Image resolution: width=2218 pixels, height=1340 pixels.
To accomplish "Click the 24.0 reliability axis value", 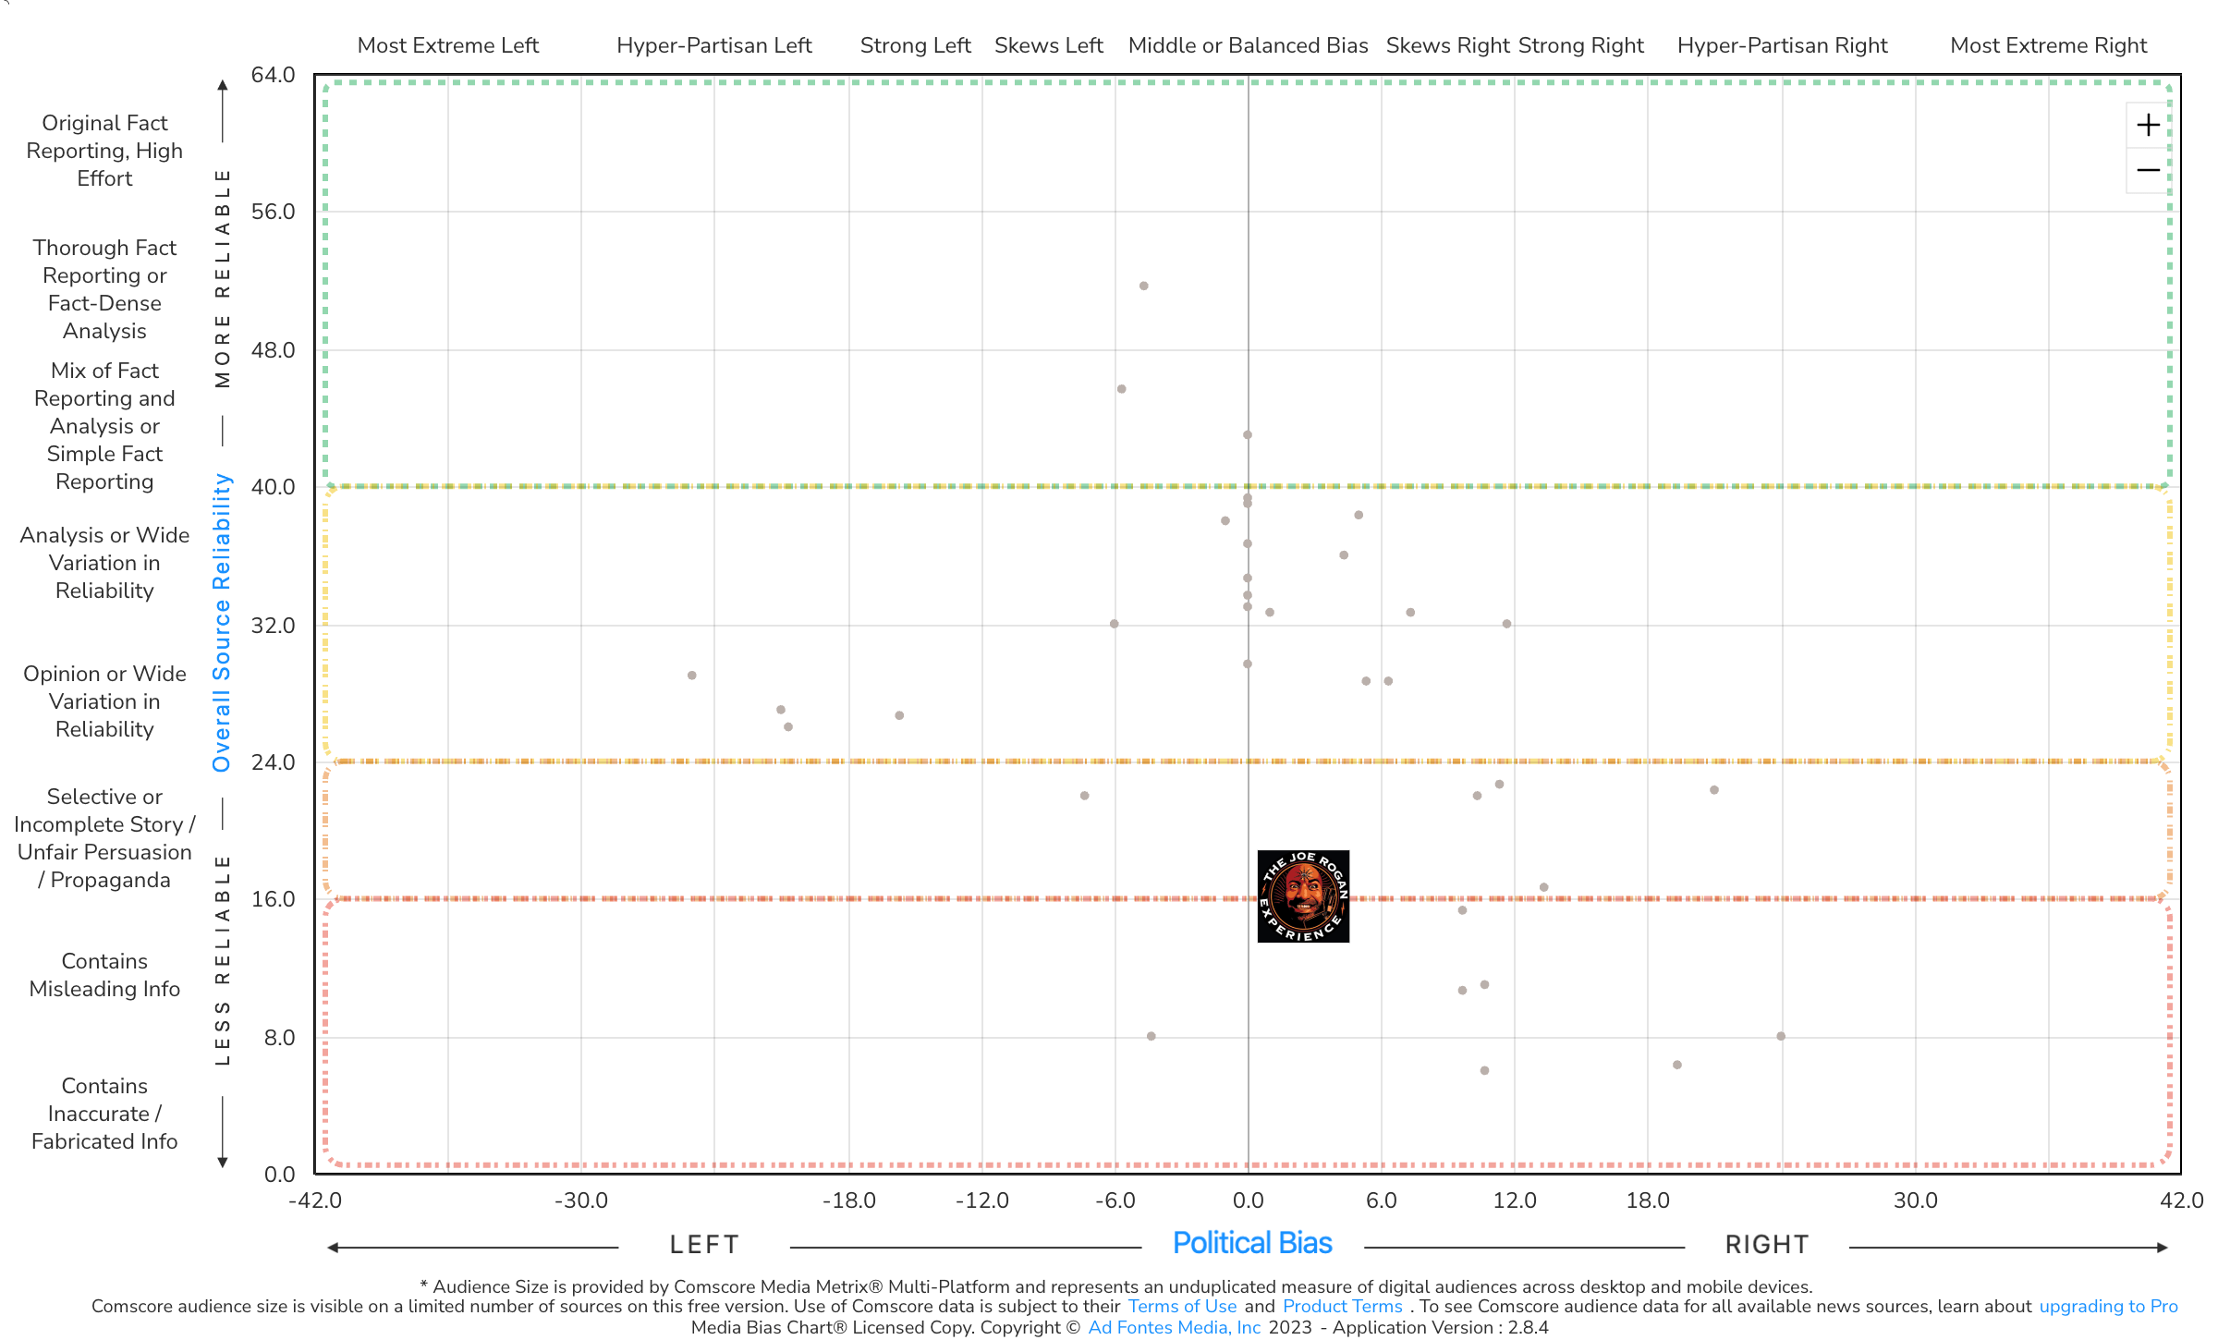I will [x=273, y=762].
